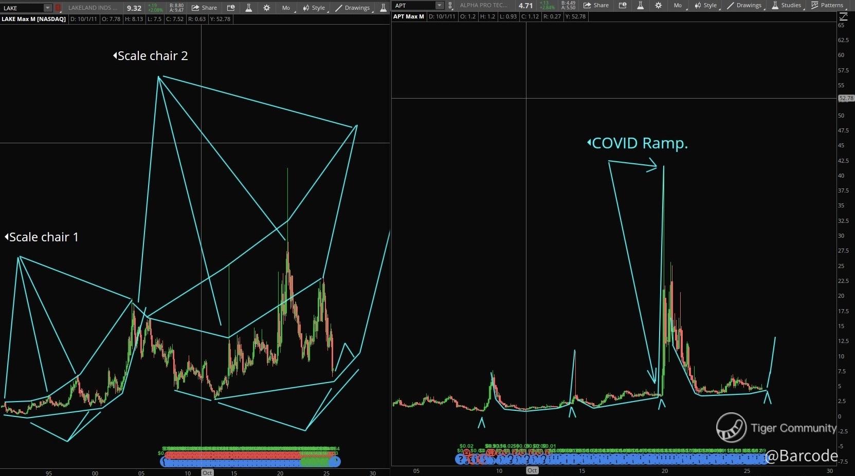Click the 95 label on LAKE time axis
Image resolution: width=855 pixels, height=476 pixels.
tap(49, 473)
